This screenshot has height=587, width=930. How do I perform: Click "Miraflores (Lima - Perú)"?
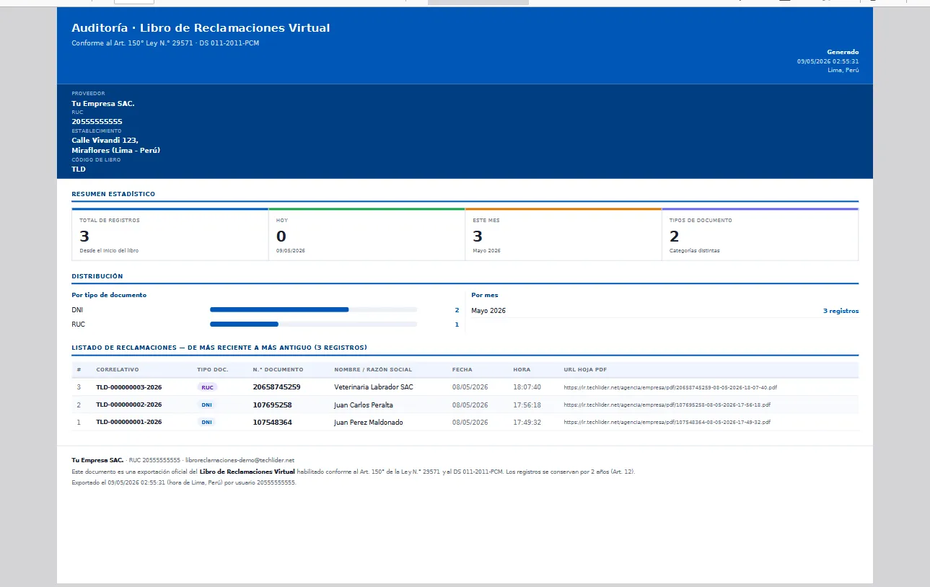click(x=115, y=150)
